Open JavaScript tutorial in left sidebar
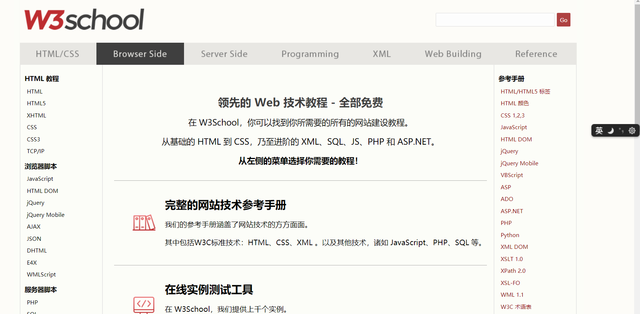 [x=40, y=179]
